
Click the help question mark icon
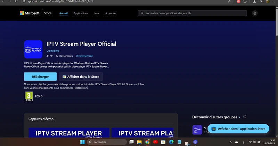click(x=245, y=117)
